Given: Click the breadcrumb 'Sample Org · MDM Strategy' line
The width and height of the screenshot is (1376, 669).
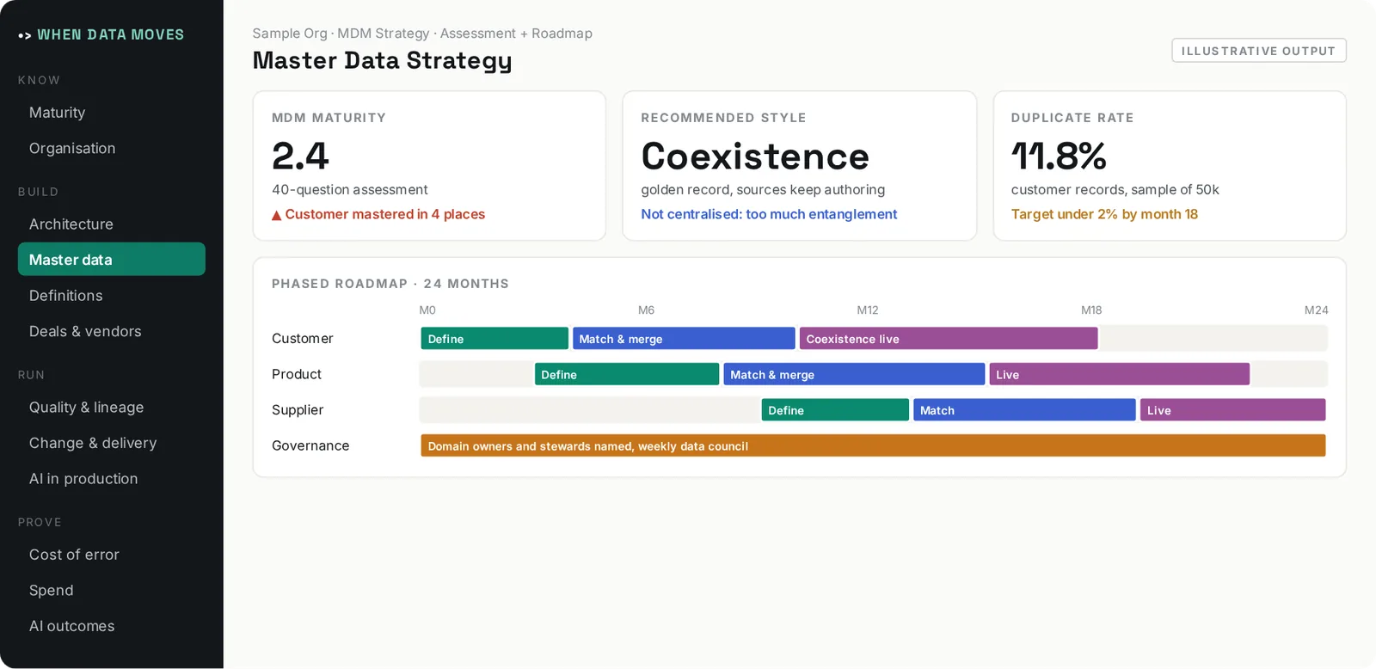Looking at the screenshot, I should tap(422, 34).
